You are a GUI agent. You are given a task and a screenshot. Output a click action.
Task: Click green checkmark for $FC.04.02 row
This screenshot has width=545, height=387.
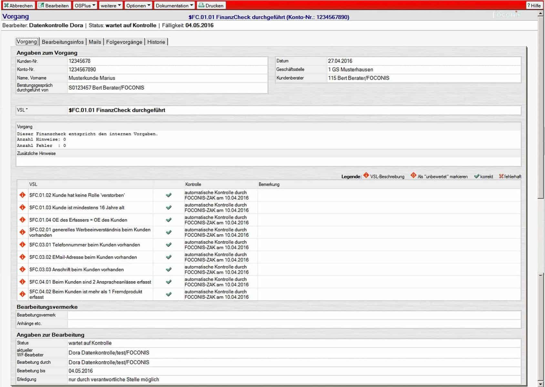(169, 294)
